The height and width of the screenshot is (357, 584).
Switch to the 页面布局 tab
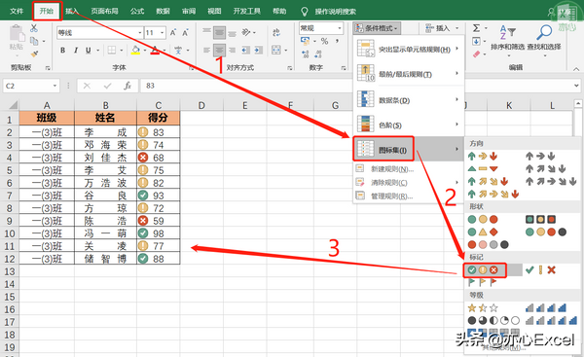[104, 11]
